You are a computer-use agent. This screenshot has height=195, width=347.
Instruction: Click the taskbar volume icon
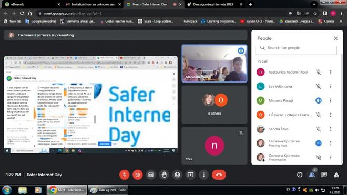point(317,190)
